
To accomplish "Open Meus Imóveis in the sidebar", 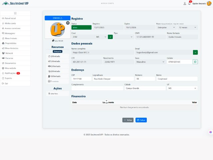I will 12,38.
